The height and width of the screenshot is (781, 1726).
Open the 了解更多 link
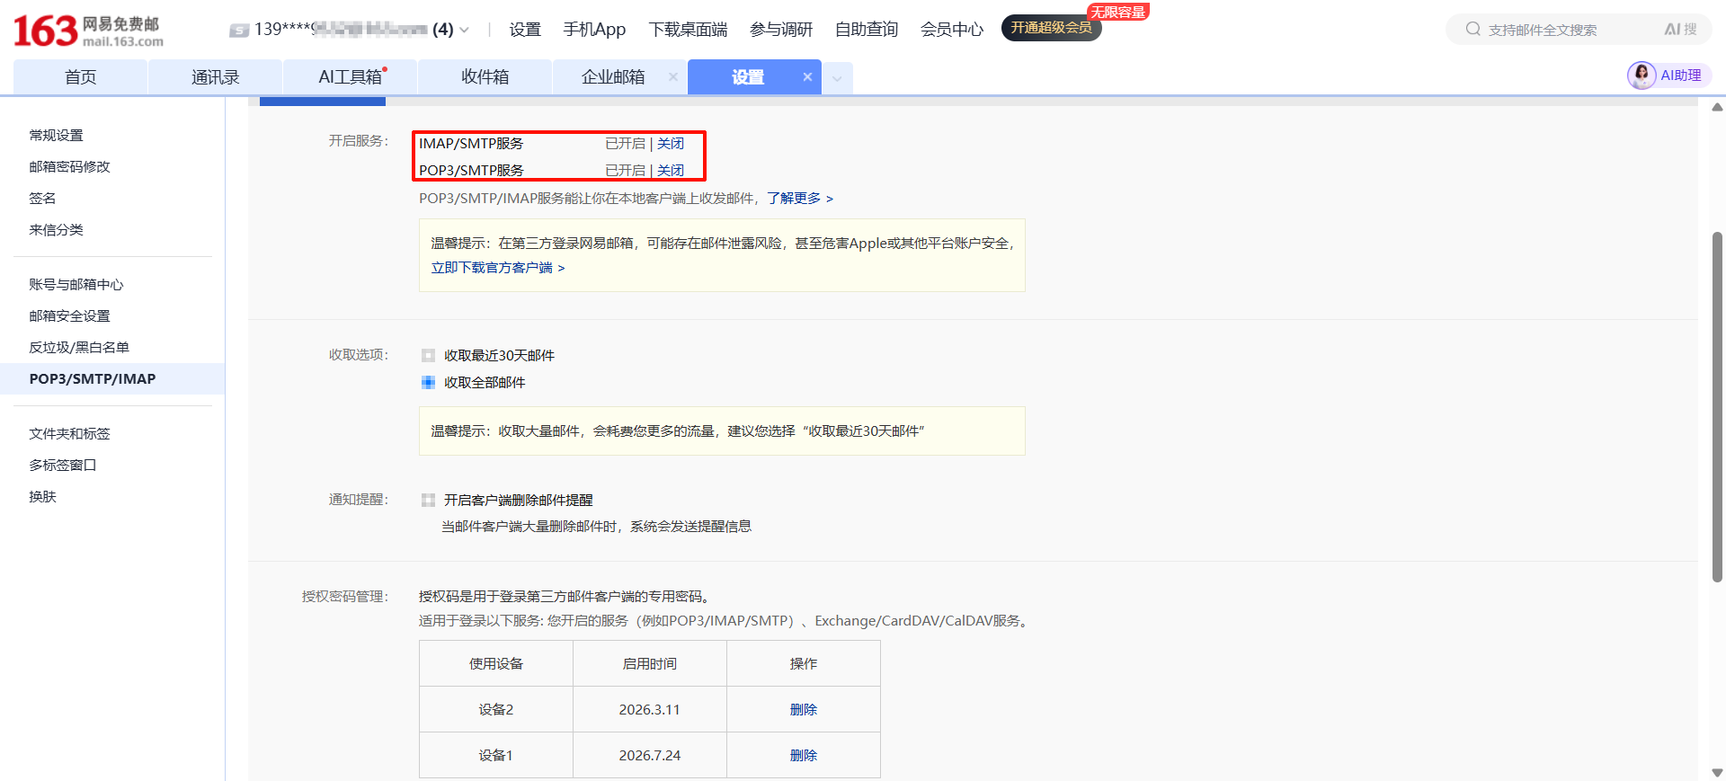coord(800,198)
